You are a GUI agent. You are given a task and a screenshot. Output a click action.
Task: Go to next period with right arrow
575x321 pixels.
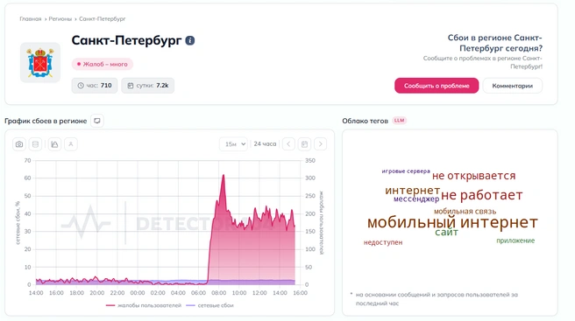tap(321, 144)
